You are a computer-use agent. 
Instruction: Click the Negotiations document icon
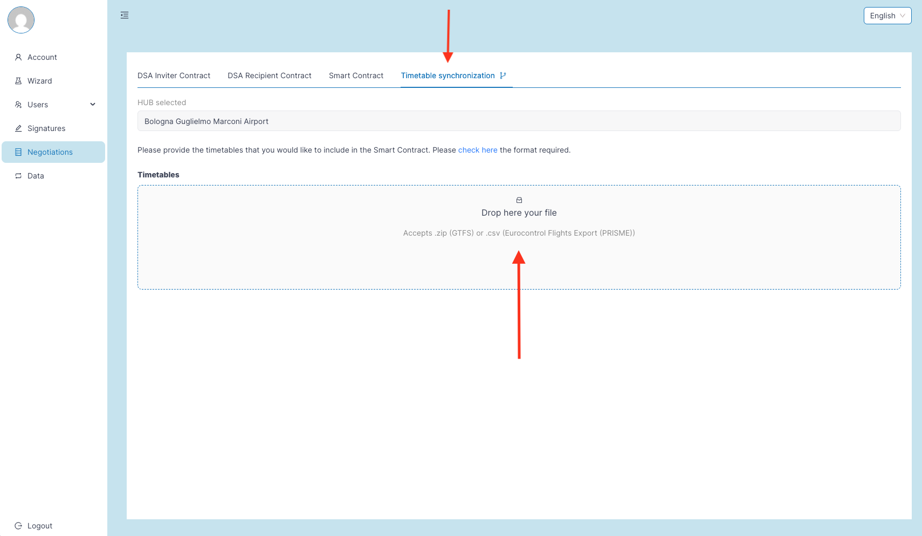(x=18, y=152)
